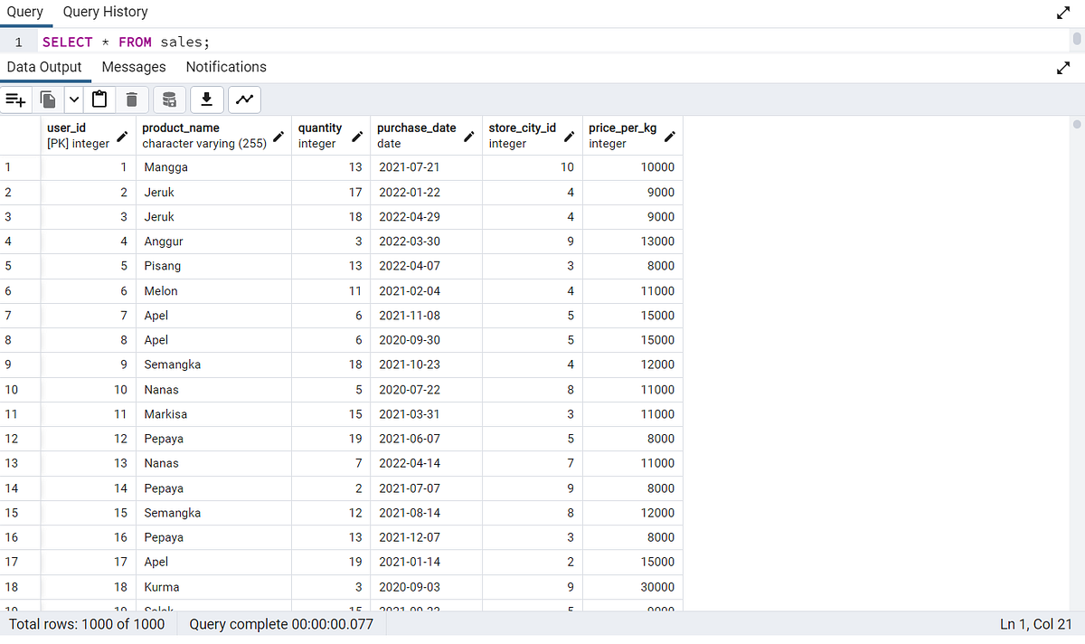
Task: Save data changes to the database
Action: tap(168, 99)
